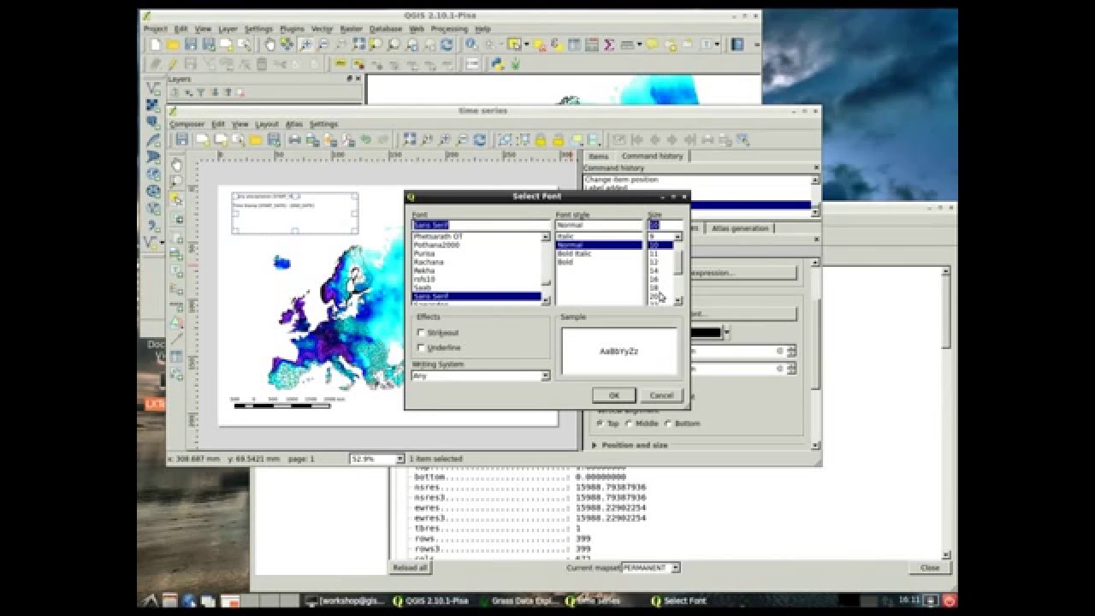Screen dimensions: 1095x616
Task: Click the Refresh icon in QGIS toolbar
Action: point(447,44)
